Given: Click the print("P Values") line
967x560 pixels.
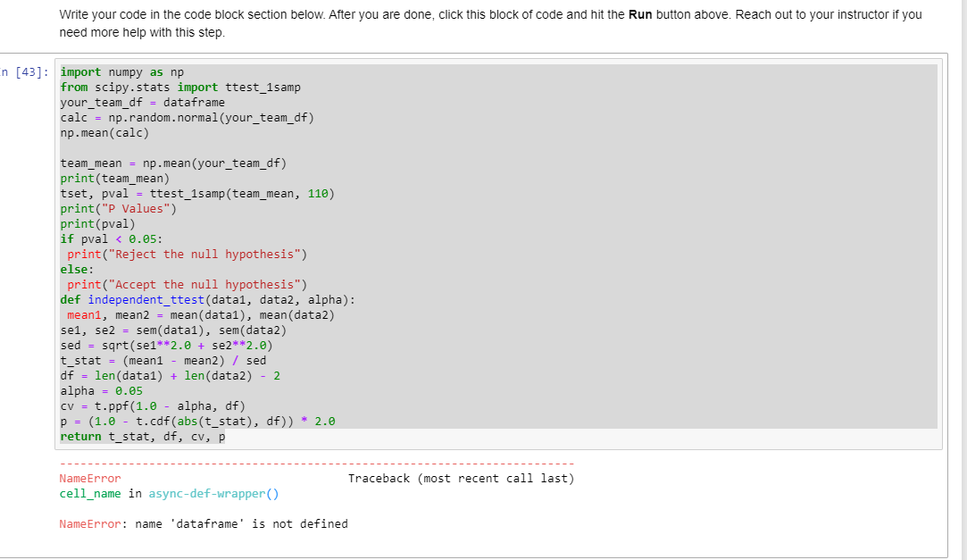Looking at the screenshot, I should point(119,208).
